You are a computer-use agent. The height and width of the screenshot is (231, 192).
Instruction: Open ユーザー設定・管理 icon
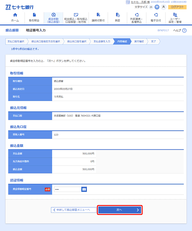pos(175,15)
